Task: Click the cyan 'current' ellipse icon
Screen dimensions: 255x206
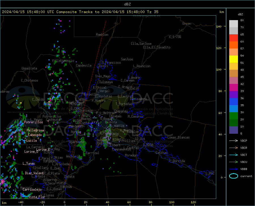Action: point(233,176)
